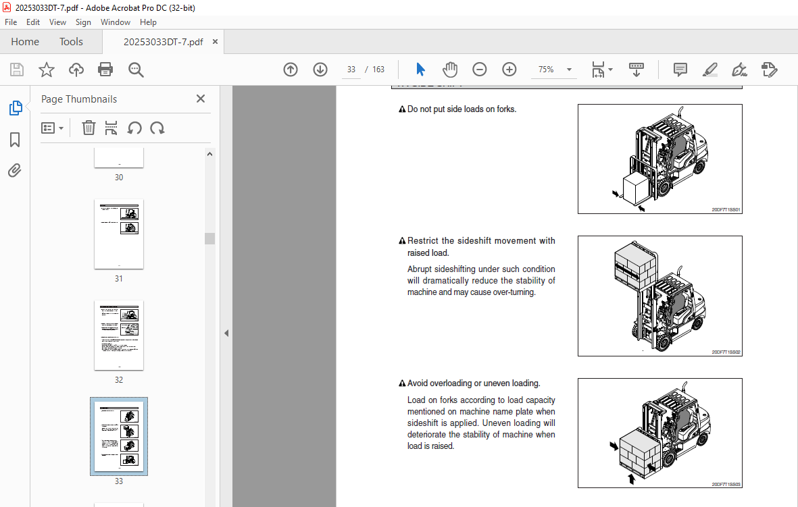Open the Help menu

[x=148, y=22]
